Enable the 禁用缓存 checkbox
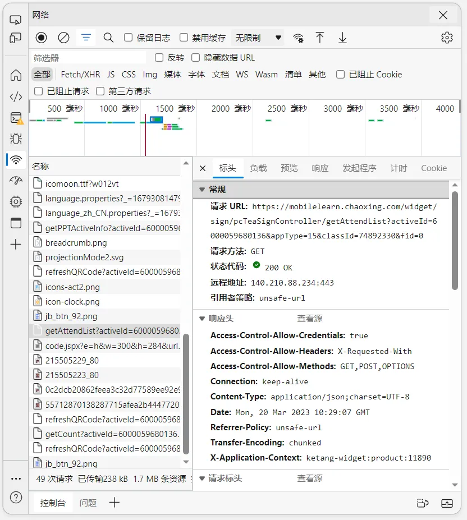The image size is (467, 520). tap(184, 38)
